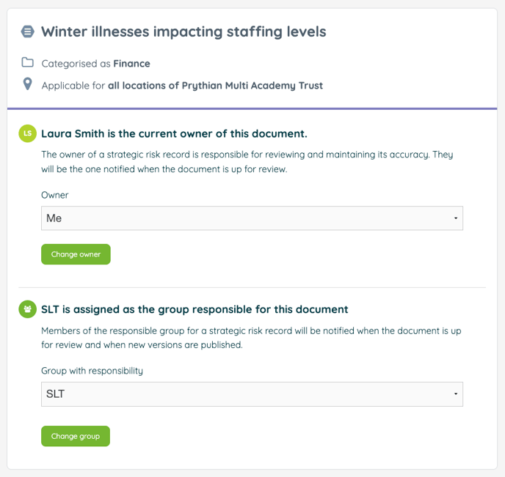Viewport: 505px width, 477px height.
Task: Click the Owner field label
Action: pos(55,195)
